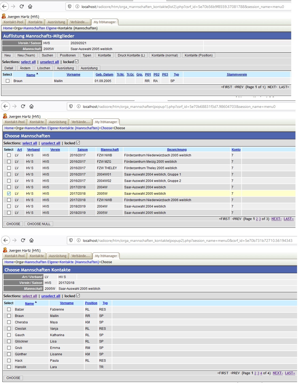Image resolution: width=304 pixels, height=391 pixels.
Task: Open the Kontakt-Pool tab in top window
Action: (x=14, y=22)
